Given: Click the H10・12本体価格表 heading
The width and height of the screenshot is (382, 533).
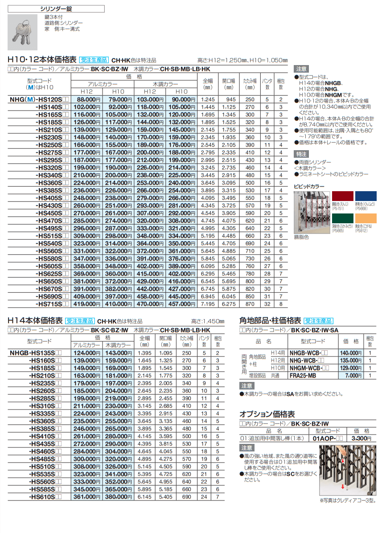Looking at the screenshot, I should [x=42, y=60].
